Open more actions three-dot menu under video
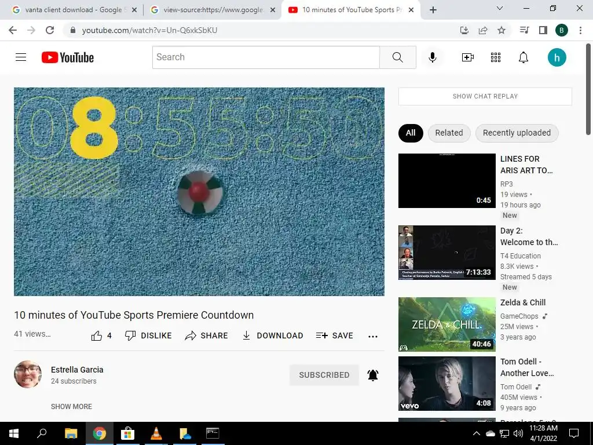Screen dimensions: 593x445 (373, 337)
